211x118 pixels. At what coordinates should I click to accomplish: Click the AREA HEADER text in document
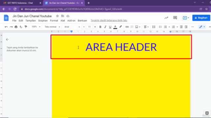121,47
